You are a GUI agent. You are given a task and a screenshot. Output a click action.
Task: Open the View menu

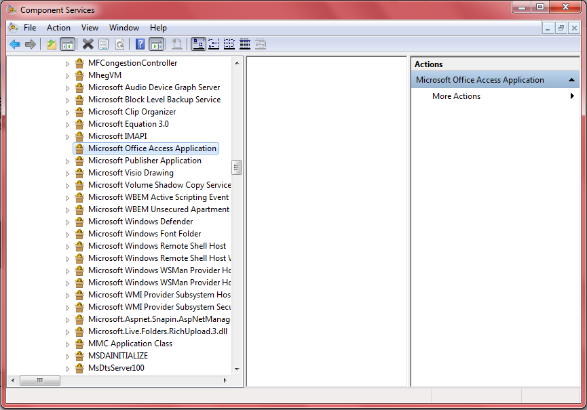(90, 28)
